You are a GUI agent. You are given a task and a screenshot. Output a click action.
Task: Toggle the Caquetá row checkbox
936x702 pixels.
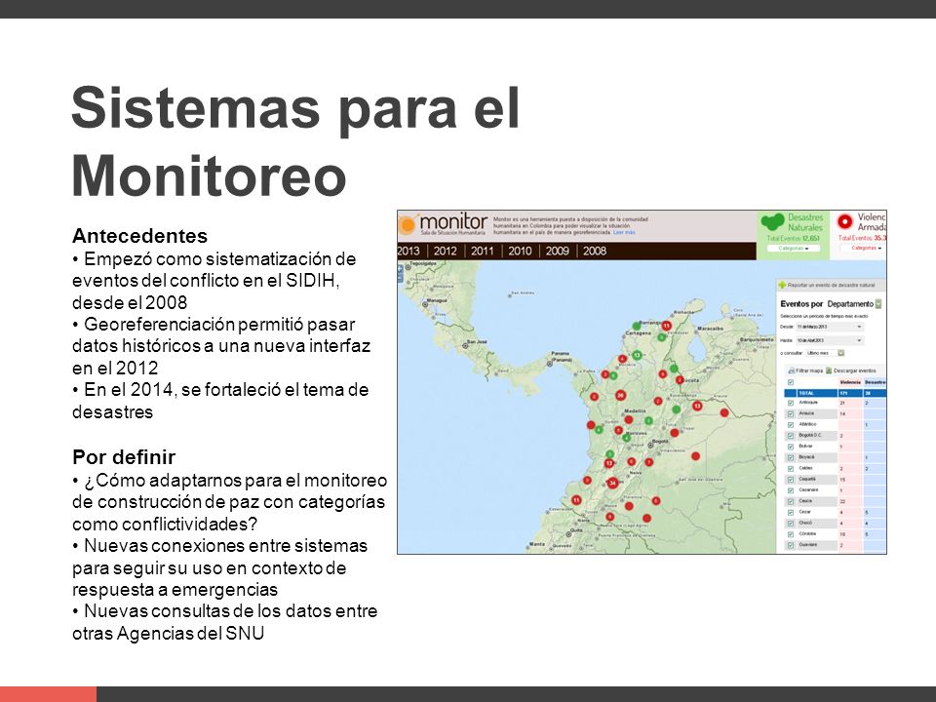pos(791,480)
